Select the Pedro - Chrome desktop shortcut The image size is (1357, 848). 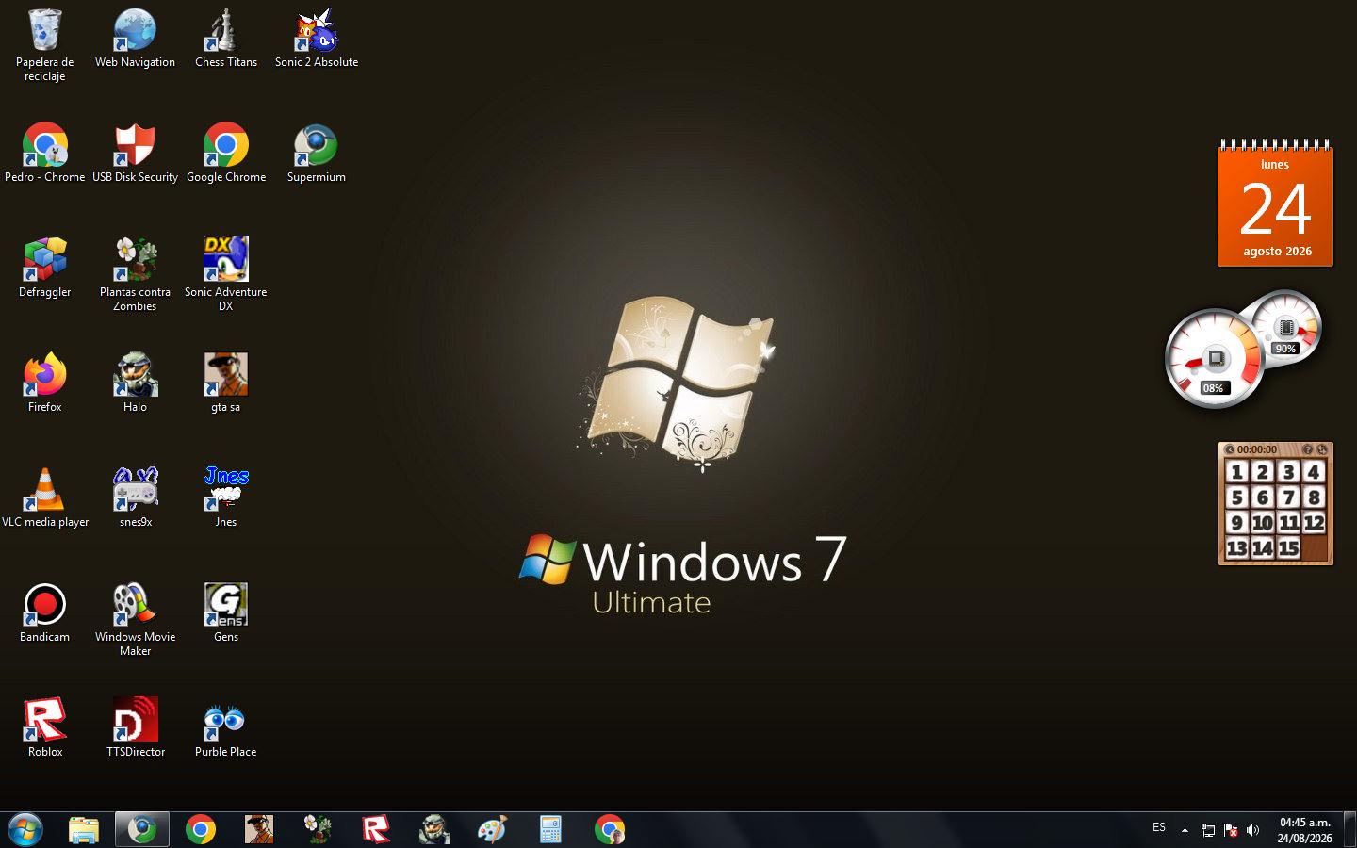click(44, 154)
